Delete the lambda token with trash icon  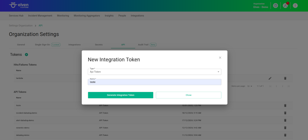coord(285,78)
